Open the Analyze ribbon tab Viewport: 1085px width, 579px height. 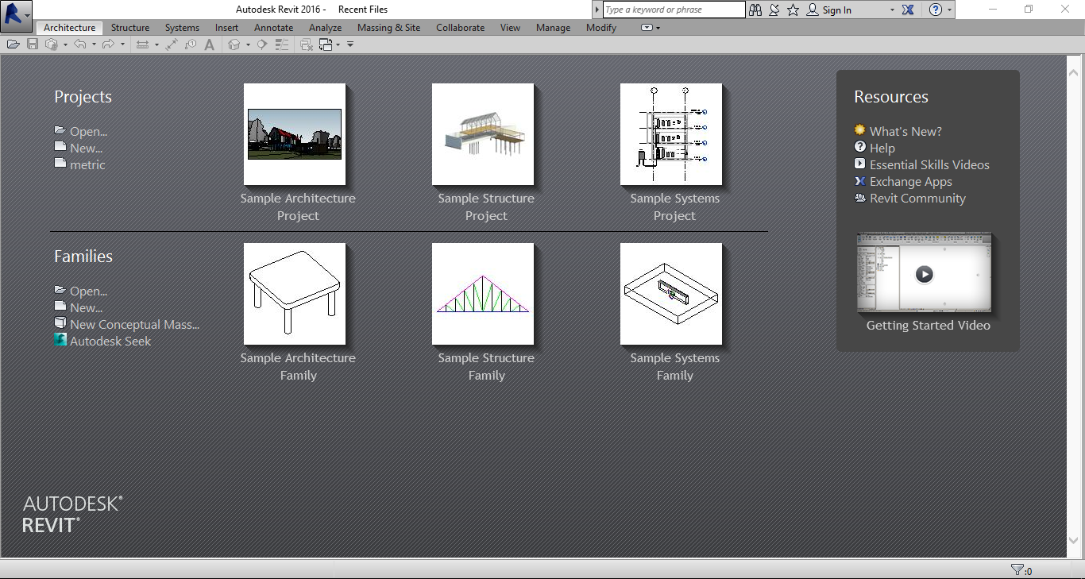tap(325, 28)
